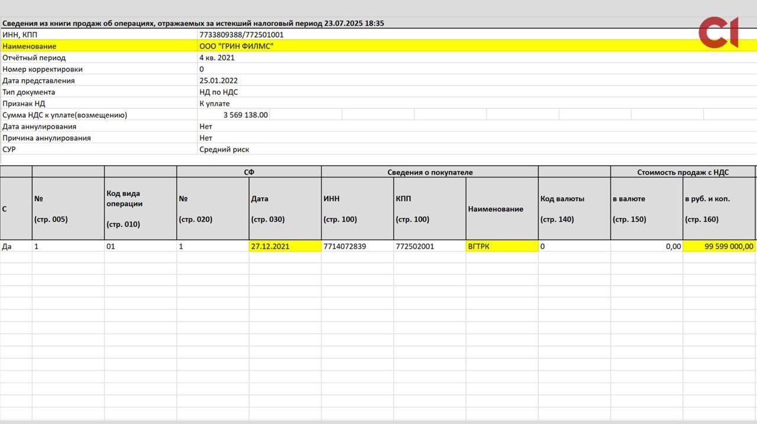Select the Стоимость продаж с НДС header
757x424 pixels.
click(x=682, y=172)
